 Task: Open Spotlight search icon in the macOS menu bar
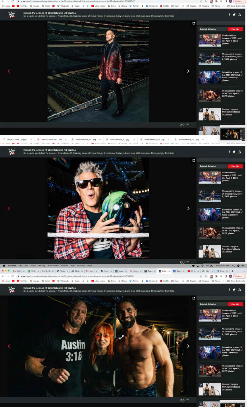(x=233, y=266)
